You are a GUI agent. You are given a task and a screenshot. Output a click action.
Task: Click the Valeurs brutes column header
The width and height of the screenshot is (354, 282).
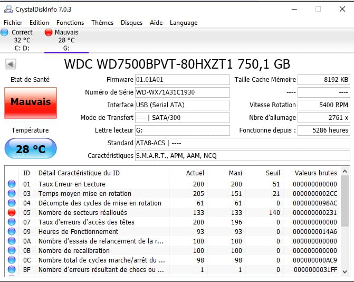(x=312, y=173)
